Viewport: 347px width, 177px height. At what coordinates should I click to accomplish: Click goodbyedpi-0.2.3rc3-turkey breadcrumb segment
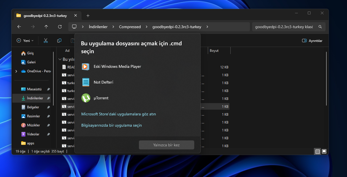[x=177, y=27]
